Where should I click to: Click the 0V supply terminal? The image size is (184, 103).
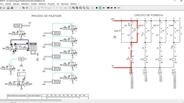(113, 68)
